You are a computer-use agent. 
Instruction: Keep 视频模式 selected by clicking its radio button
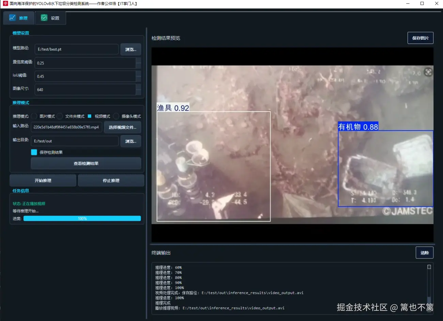click(x=89, y=116)
